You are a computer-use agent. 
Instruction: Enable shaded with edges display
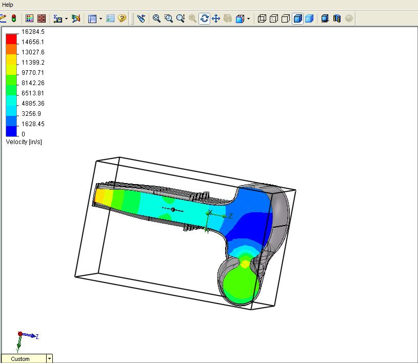coord(297,18)
